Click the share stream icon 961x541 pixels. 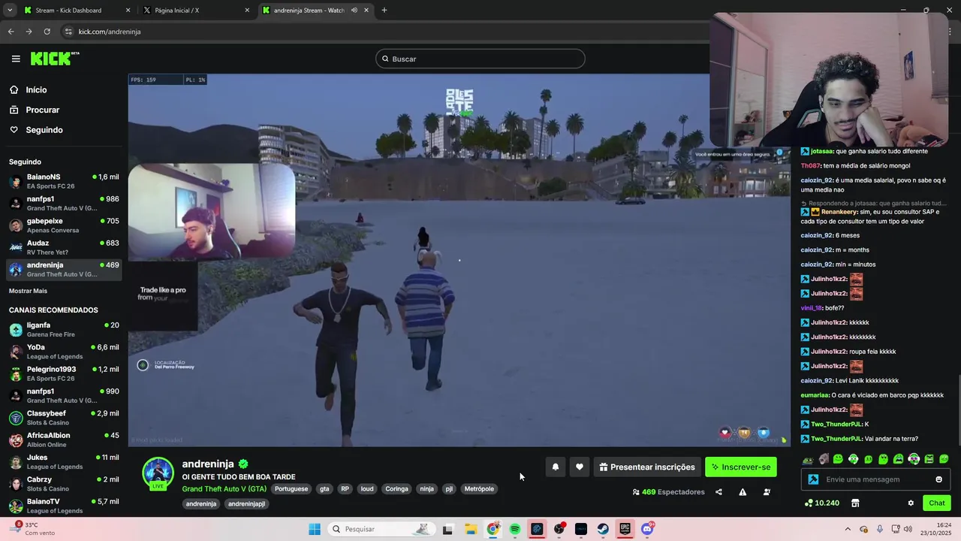click(x=718, y=492)
